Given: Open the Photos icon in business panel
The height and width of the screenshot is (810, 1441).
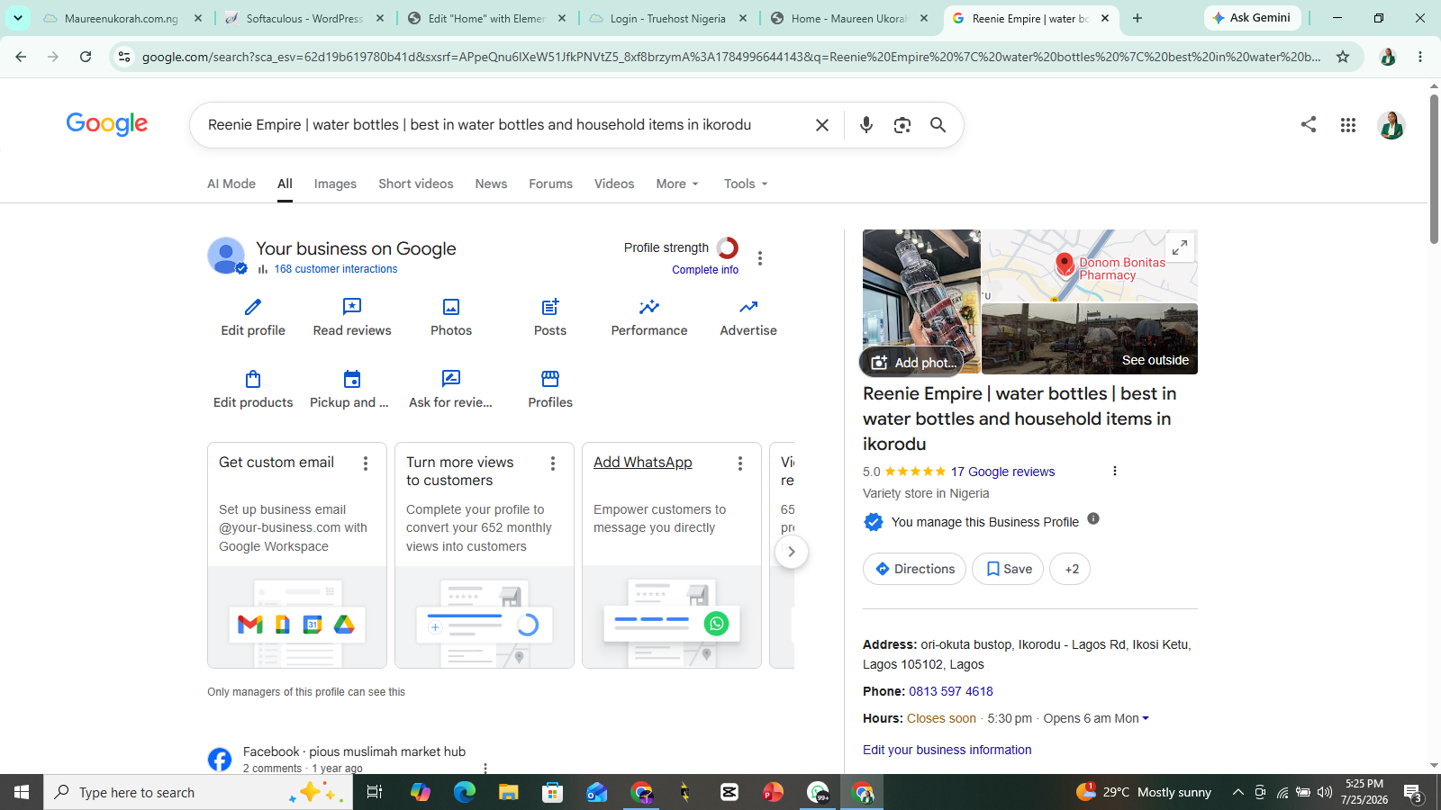Looking at the screenshot, I should click(x=451, y=307).
